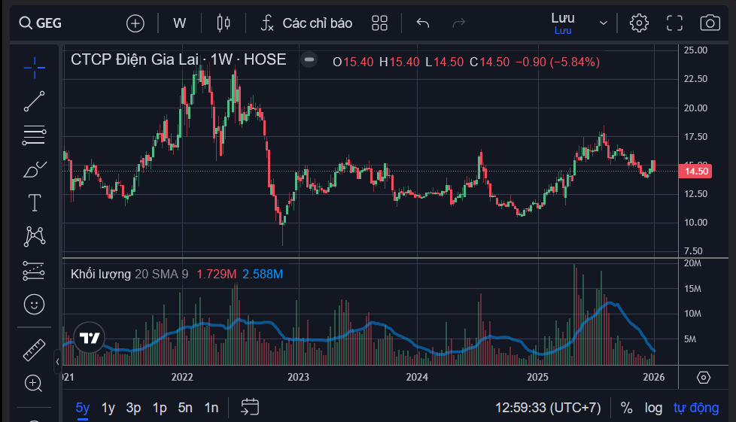Select the ruler measure tool

click(x=34, y=350)
